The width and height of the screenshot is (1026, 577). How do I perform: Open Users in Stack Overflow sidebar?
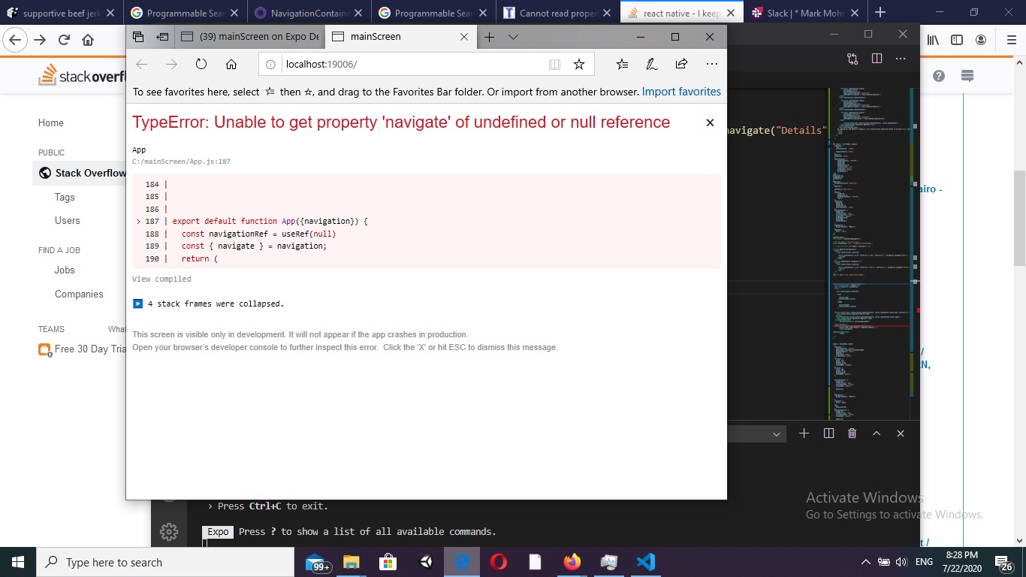pyautogui.click(x=67, y=220)
